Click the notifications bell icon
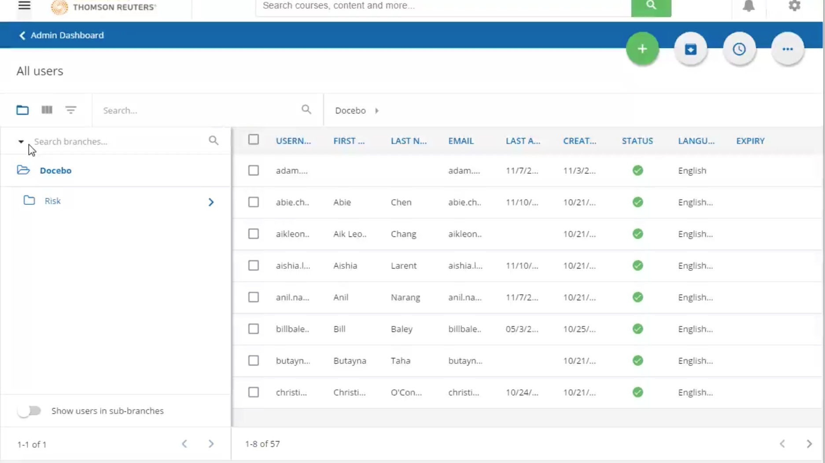 point(748,6)
